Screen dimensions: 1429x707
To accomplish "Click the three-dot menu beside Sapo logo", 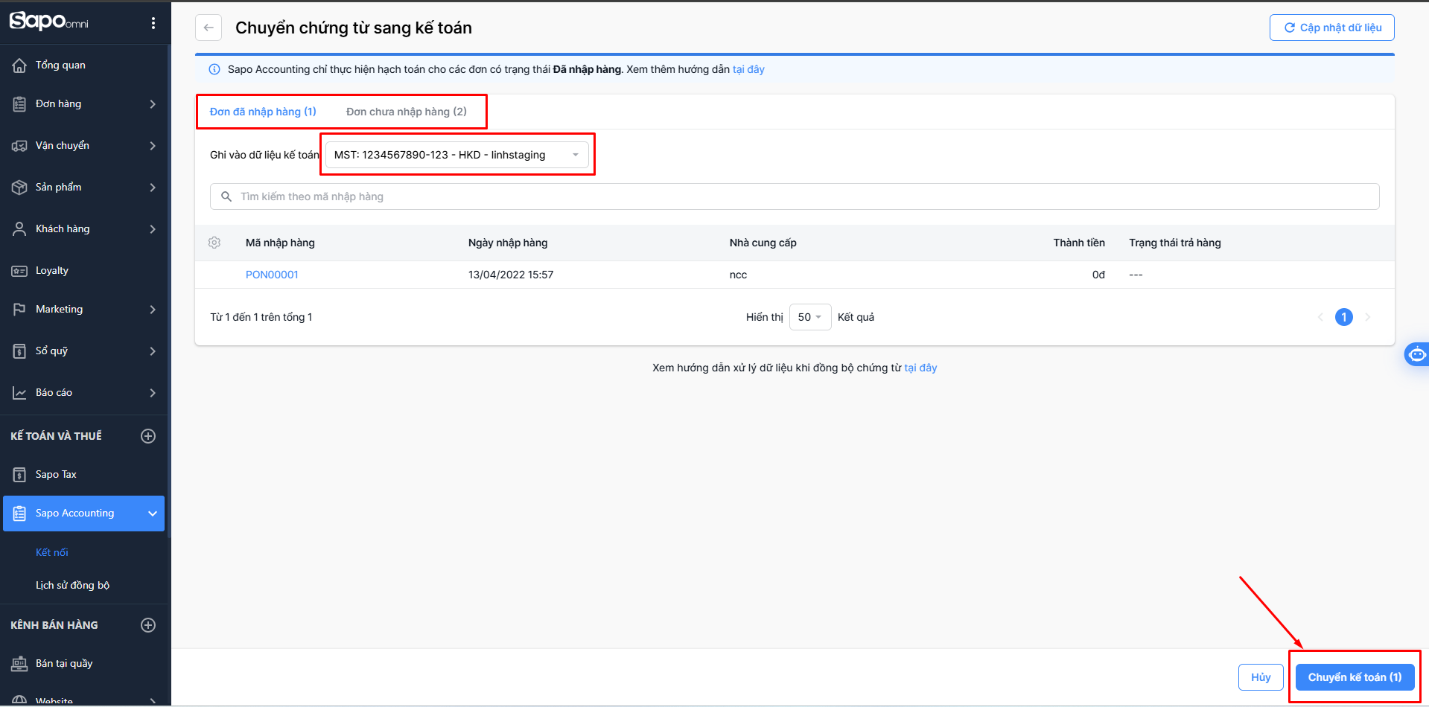I will (x=153, y=23).
